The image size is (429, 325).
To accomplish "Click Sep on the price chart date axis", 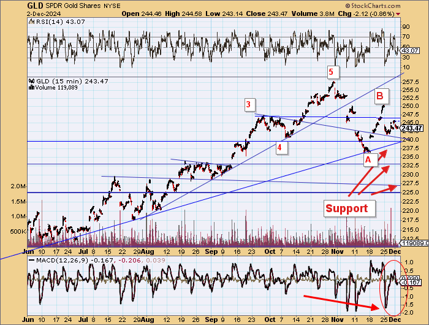I will point(211,251).
